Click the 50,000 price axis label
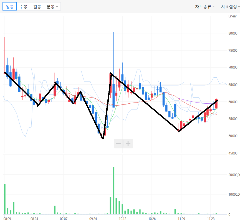Viewport: 240px width, 223px height. pyautogui.click(x=233, y=136)
